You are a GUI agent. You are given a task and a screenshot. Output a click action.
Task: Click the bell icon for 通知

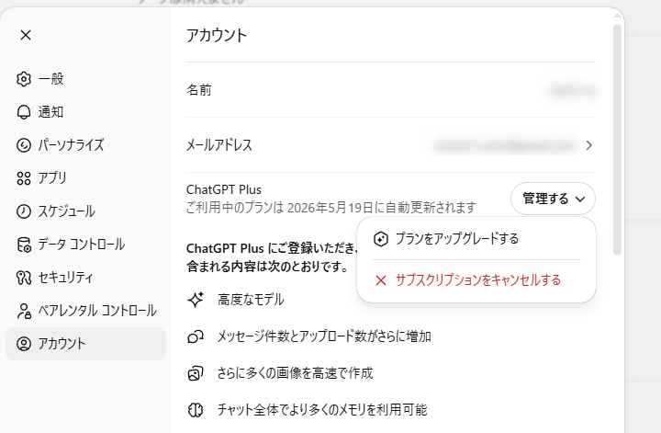click(x=24, y=112)
